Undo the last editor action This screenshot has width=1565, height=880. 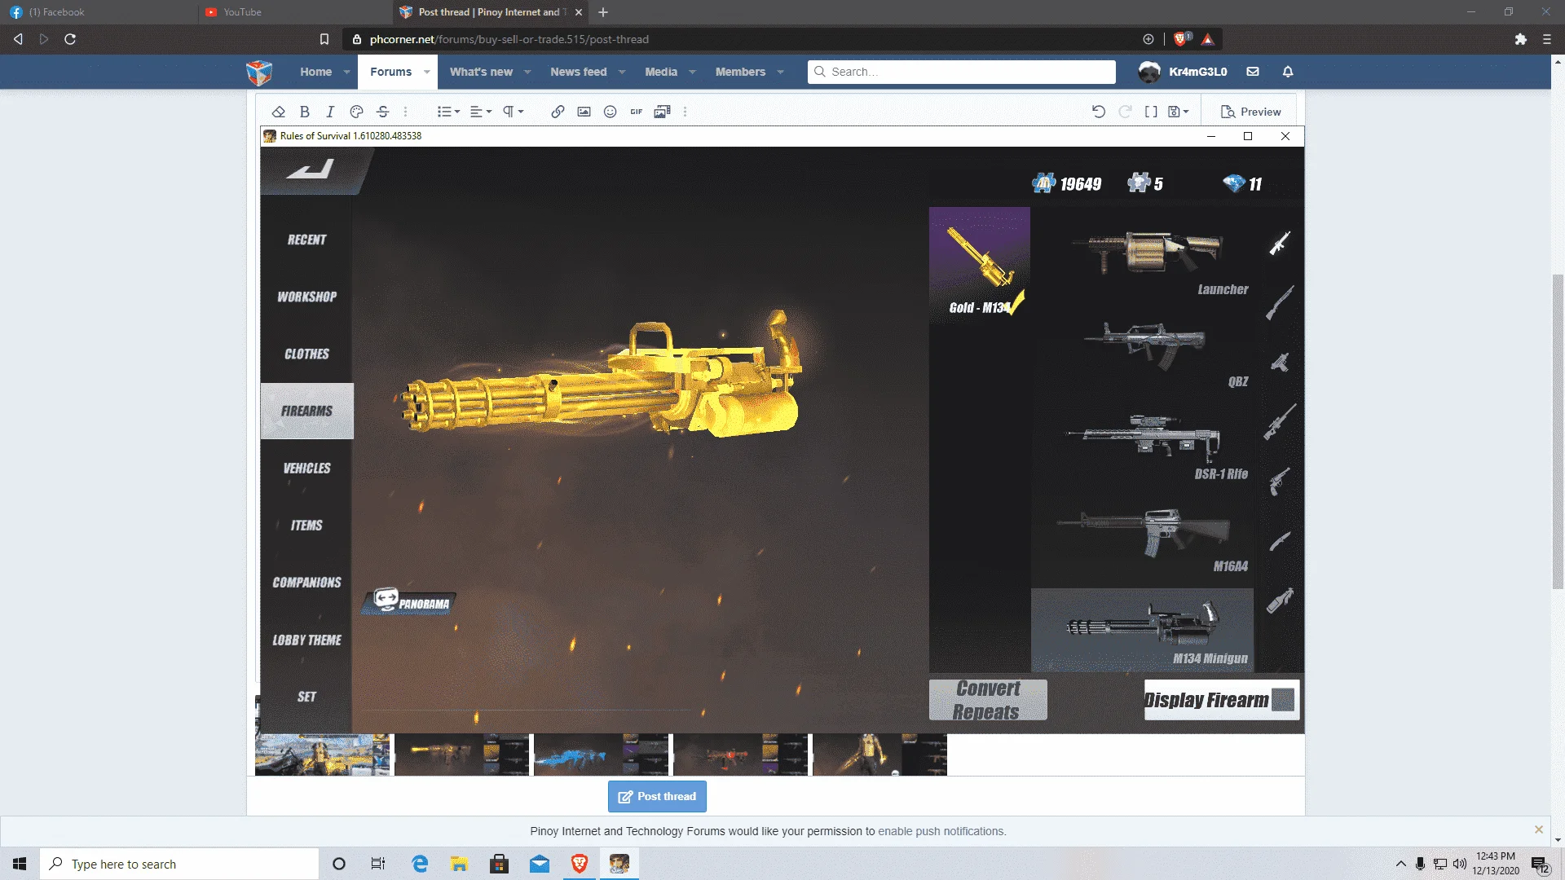coord(1099,112)
